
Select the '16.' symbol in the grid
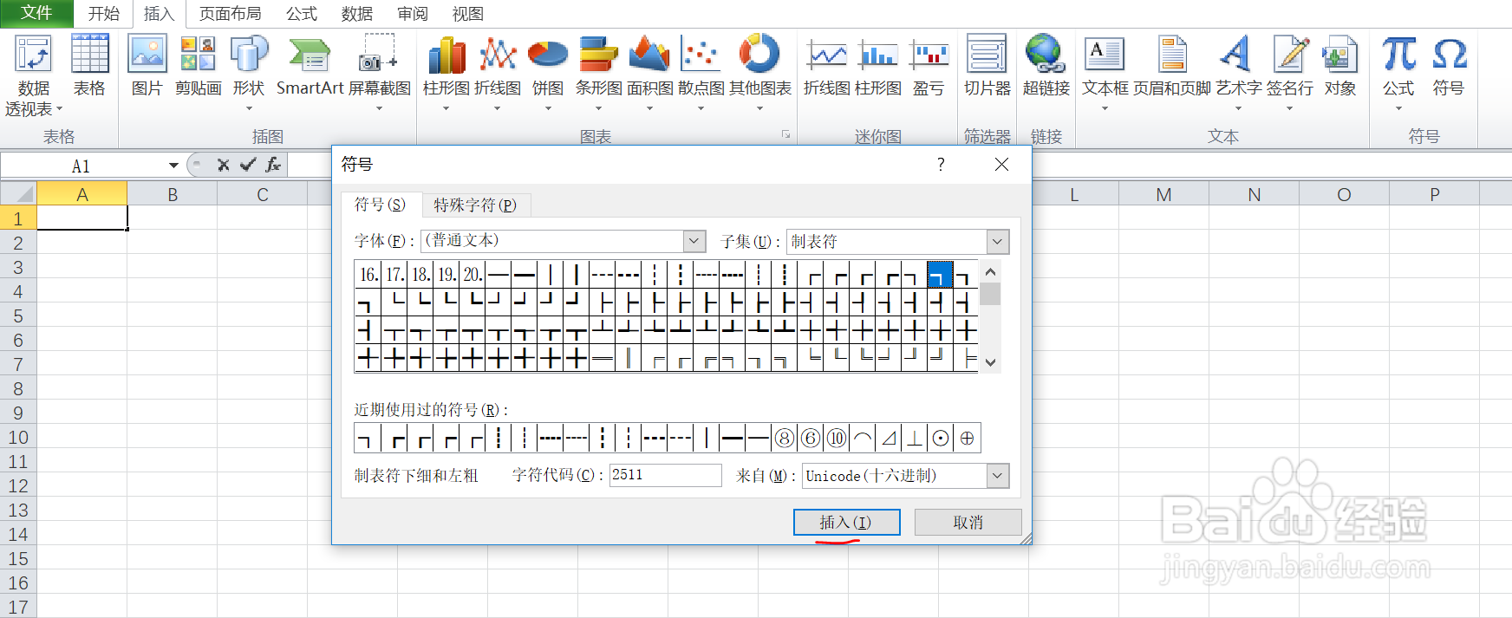(368, 275)
